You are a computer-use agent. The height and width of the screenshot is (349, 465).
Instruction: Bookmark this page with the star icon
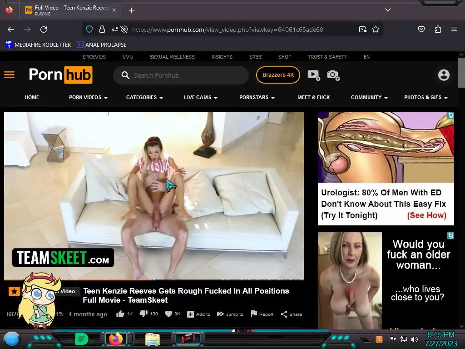[x=376, y=30]
